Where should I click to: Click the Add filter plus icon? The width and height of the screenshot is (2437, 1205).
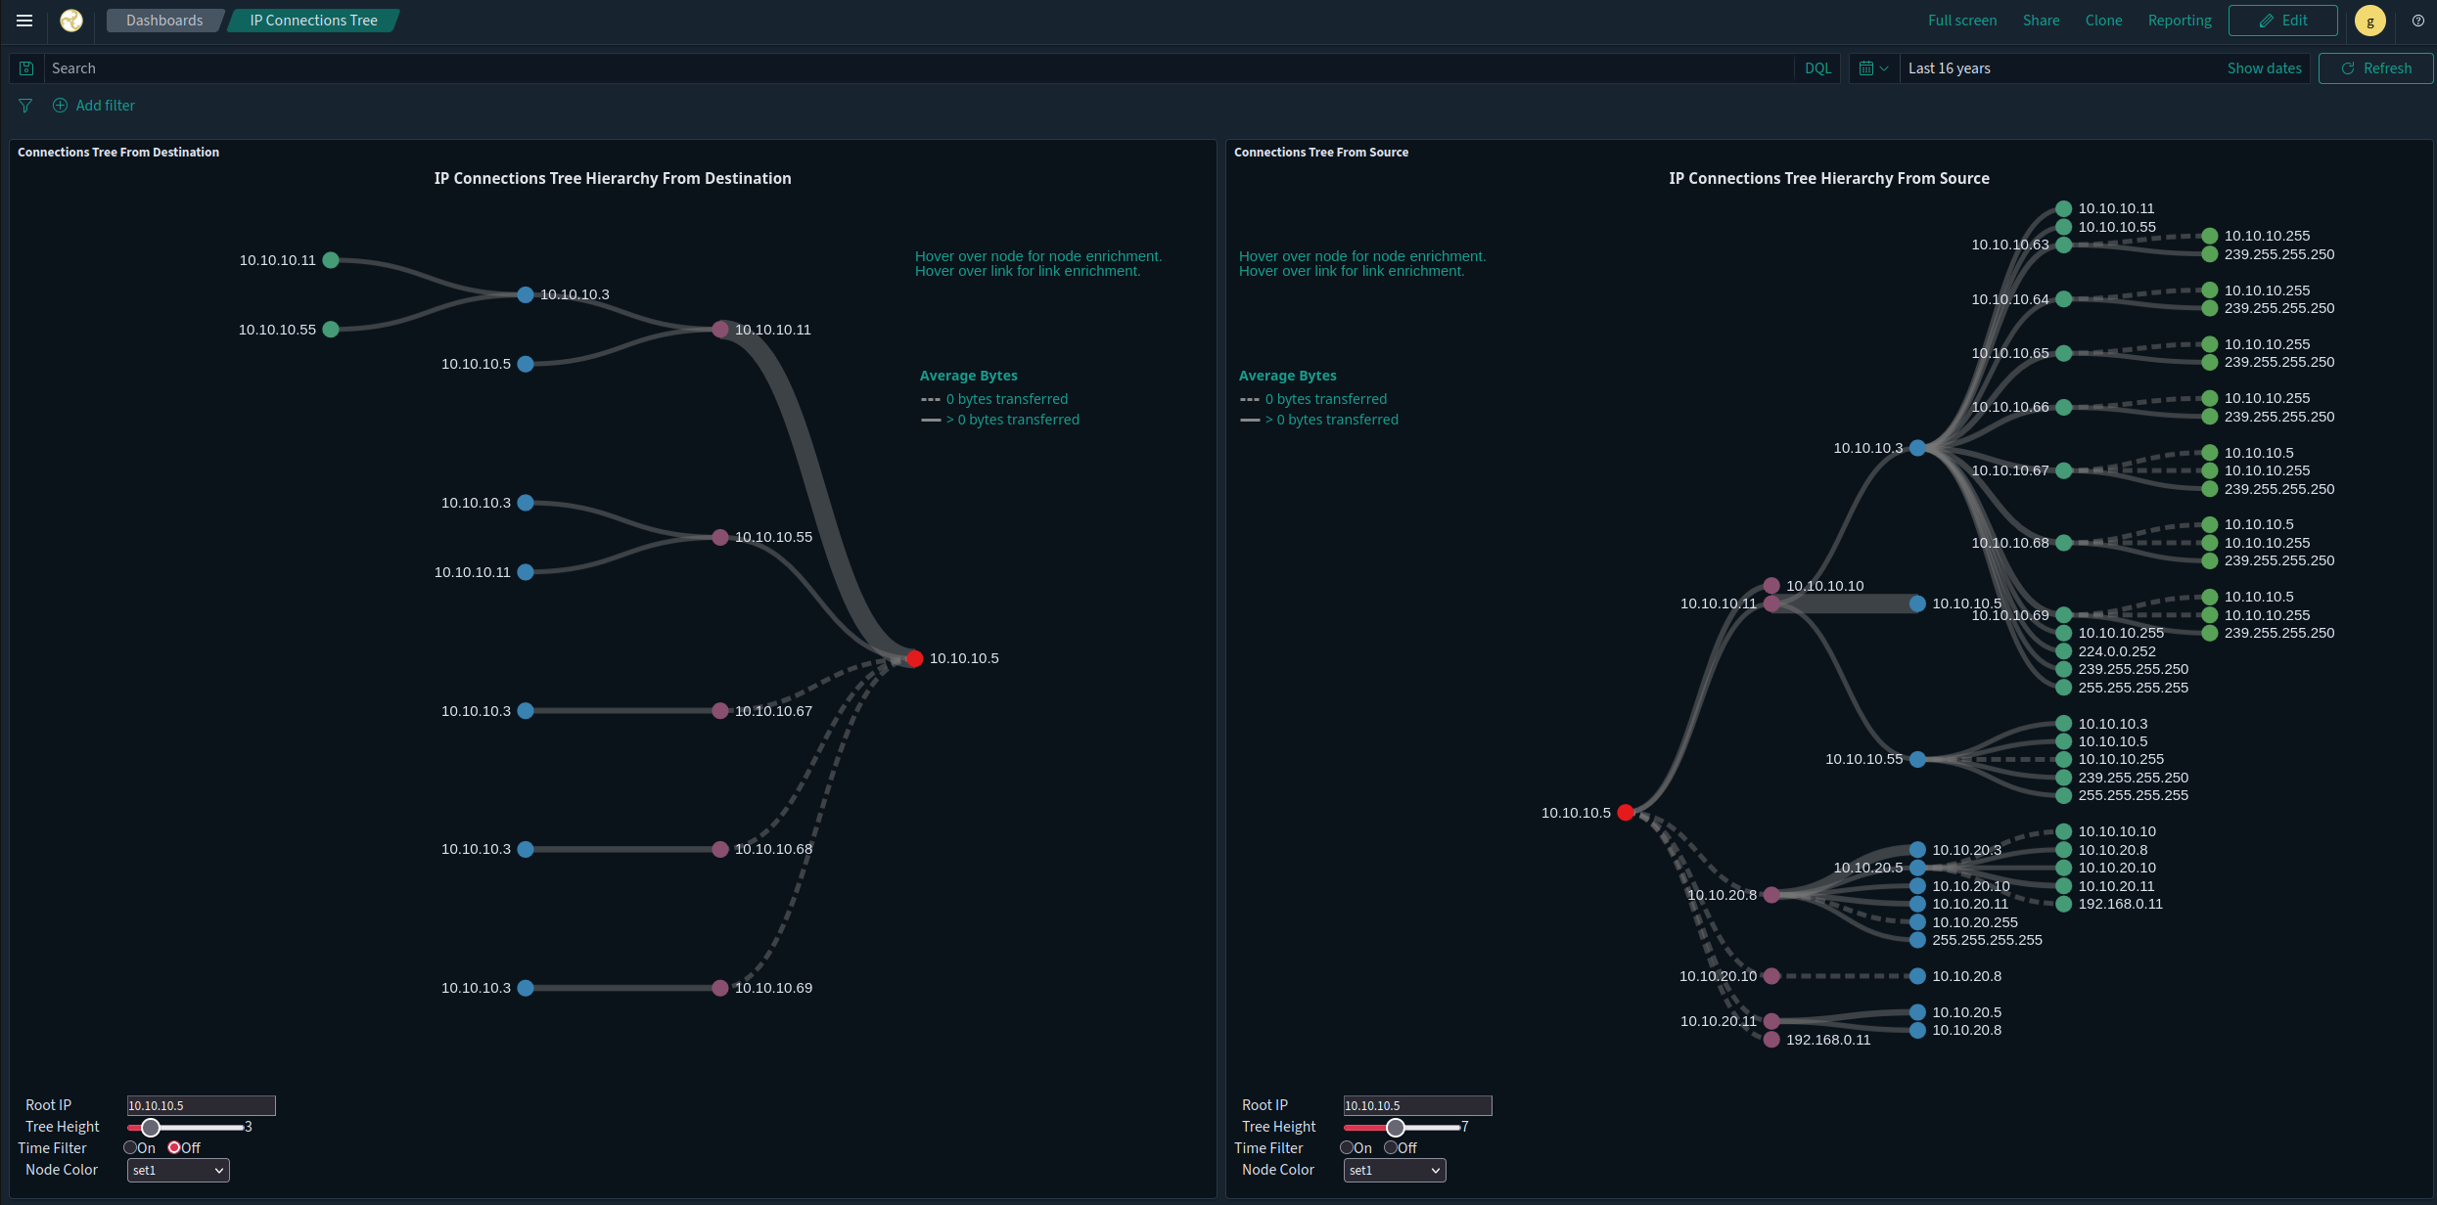[x=60, y=106]
